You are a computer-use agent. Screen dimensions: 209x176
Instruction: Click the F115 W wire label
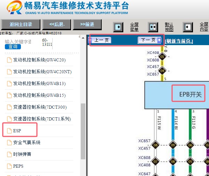tap(159, 123)
